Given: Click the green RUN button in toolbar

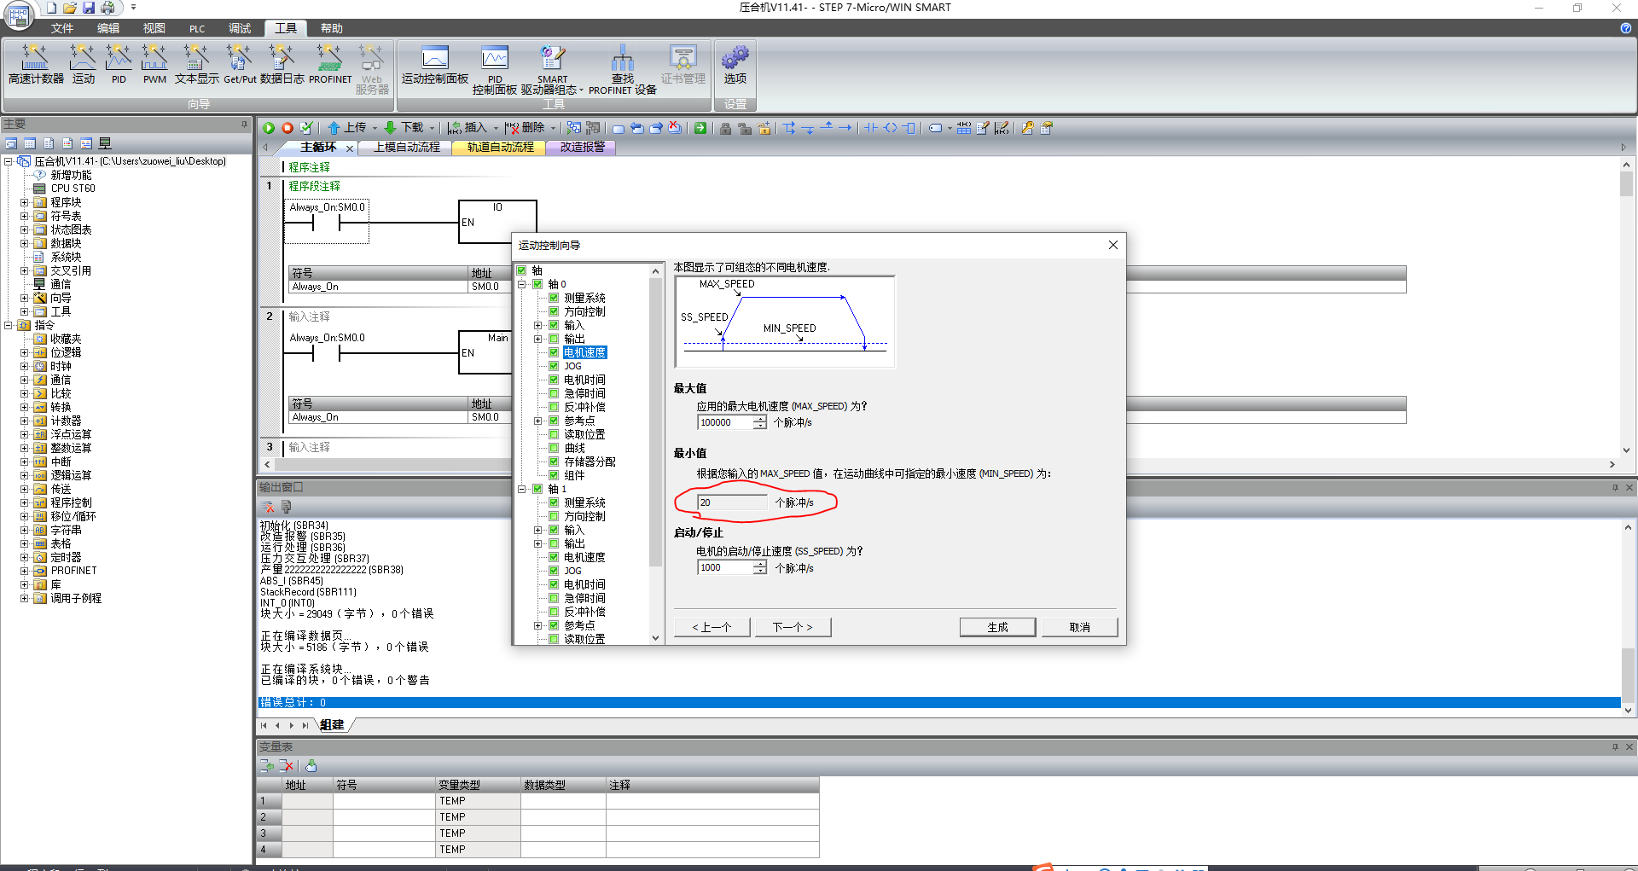Looking at the screenshot, I should [269, 128].
